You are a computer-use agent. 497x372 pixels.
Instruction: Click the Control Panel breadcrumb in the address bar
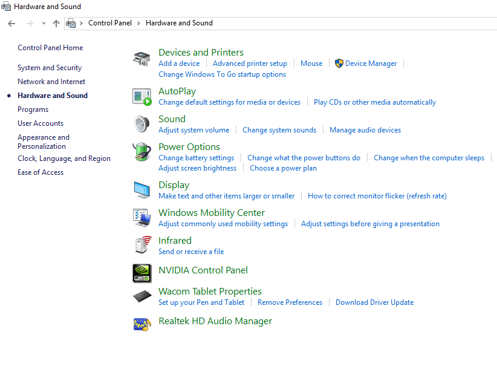[x=110, y=23]
